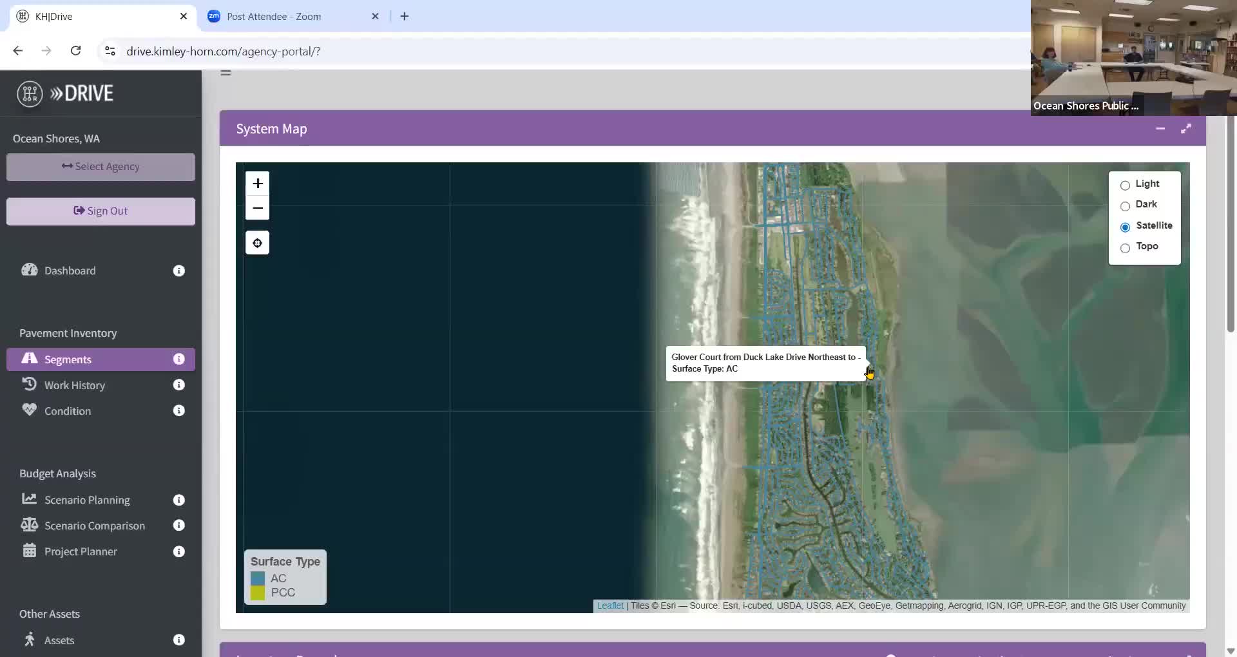
Task: Toggle the sidebar hamburger menu
Action: (x=225, y=73)
